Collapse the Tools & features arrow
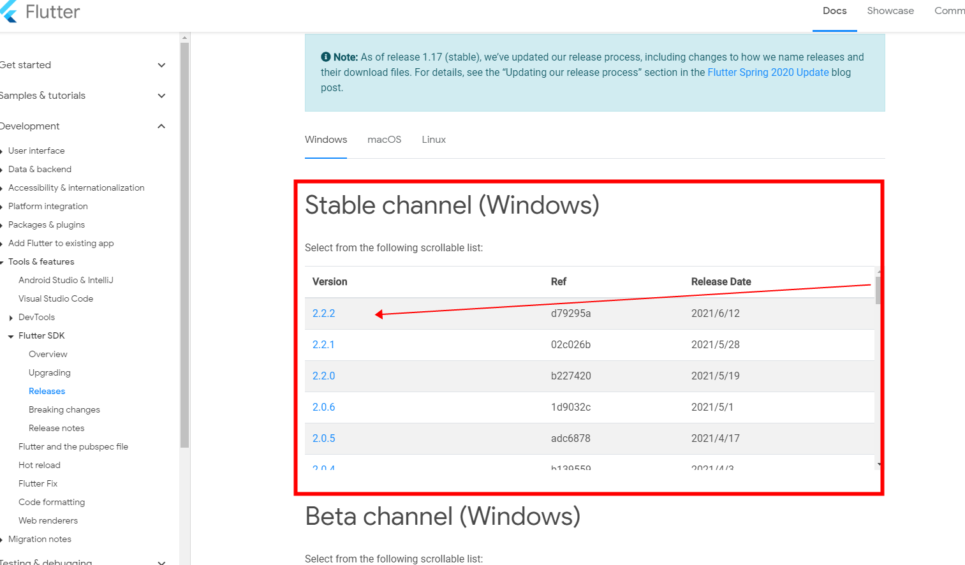The image size is (965, 565). 2,262
